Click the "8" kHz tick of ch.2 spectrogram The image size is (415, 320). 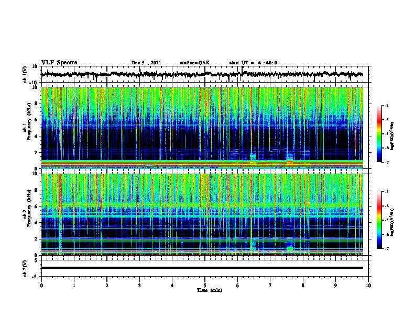click(x=37, y=190)
